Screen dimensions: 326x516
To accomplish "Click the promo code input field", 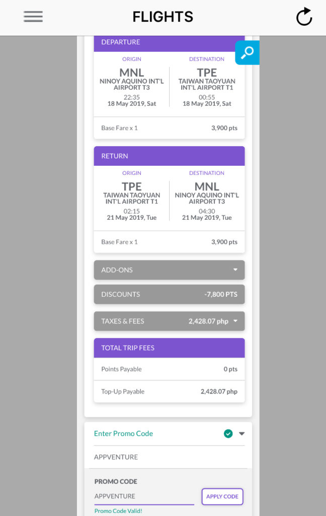I will (144, 496).
